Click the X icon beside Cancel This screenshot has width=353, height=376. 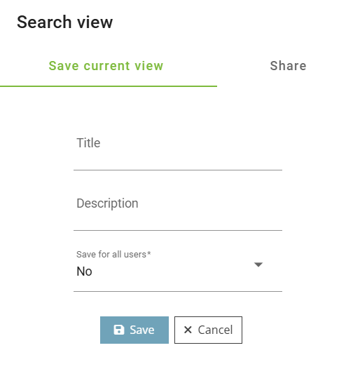click(x=188, y=330)
